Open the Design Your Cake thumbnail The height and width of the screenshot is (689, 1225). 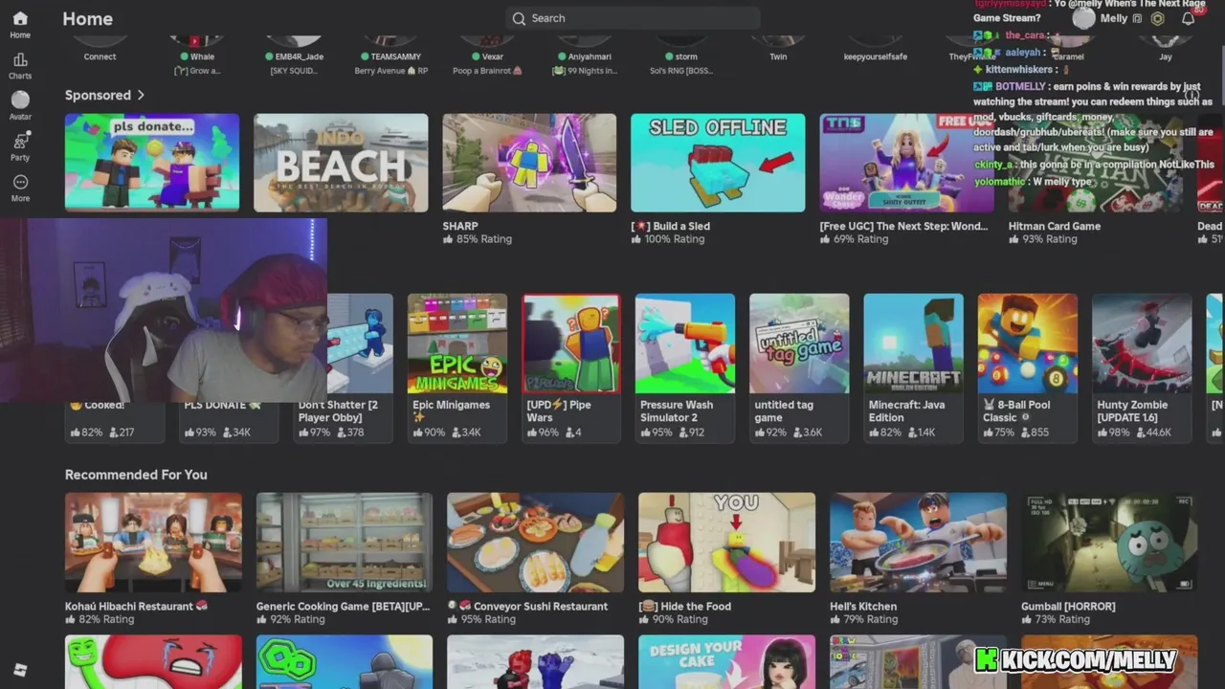coord(727,662)
